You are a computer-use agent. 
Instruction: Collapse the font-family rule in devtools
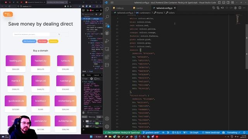coord(83,82)
